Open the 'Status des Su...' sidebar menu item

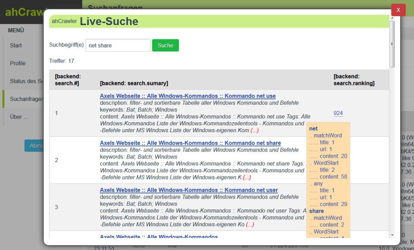(x=23, y=81)
